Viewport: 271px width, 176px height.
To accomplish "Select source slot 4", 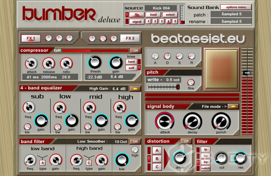I will pos(168,22).
